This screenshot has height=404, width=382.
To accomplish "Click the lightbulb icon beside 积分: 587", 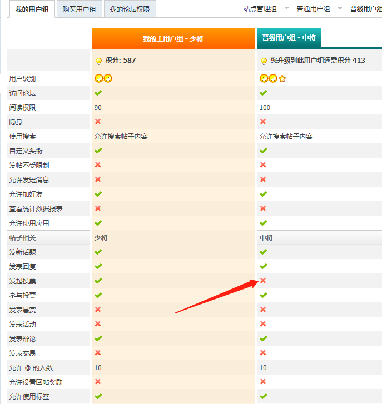I will tap(98, 61).
